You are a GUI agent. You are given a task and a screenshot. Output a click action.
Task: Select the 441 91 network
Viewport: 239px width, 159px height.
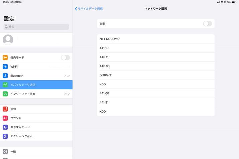[156, 102]
